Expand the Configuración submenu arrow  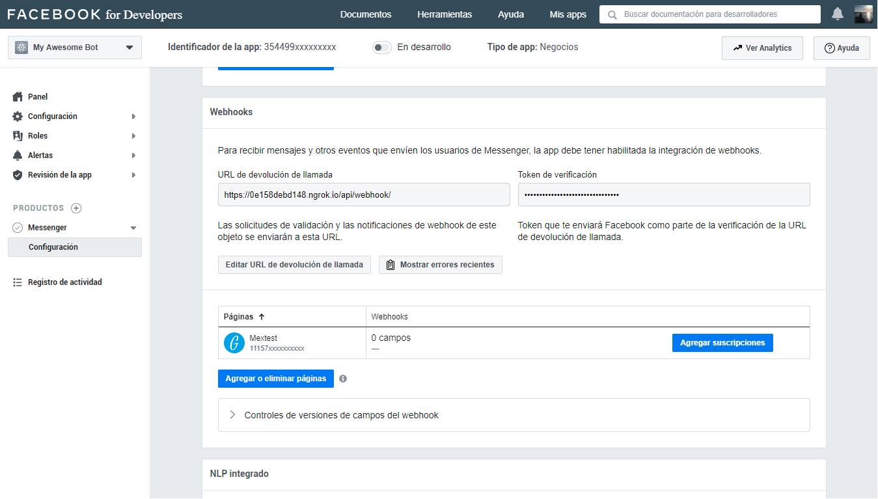tap(133, 116)
